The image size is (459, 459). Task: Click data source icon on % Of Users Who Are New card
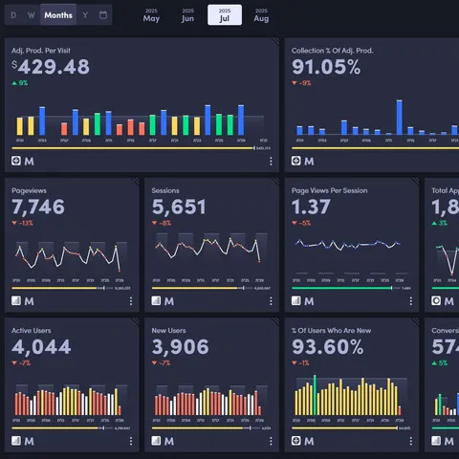(x=296, y=441)
